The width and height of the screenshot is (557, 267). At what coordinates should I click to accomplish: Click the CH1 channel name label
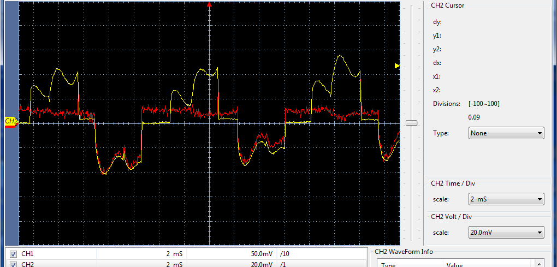point(27,254)
